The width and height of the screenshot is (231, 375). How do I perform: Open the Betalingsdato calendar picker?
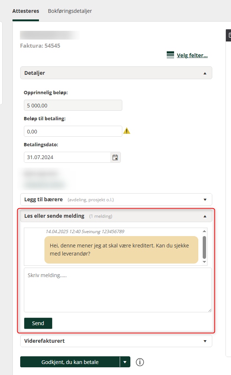click(x=115, y=157)
